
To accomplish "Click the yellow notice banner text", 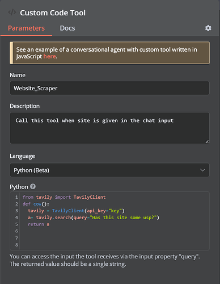I will pos(107,53).
